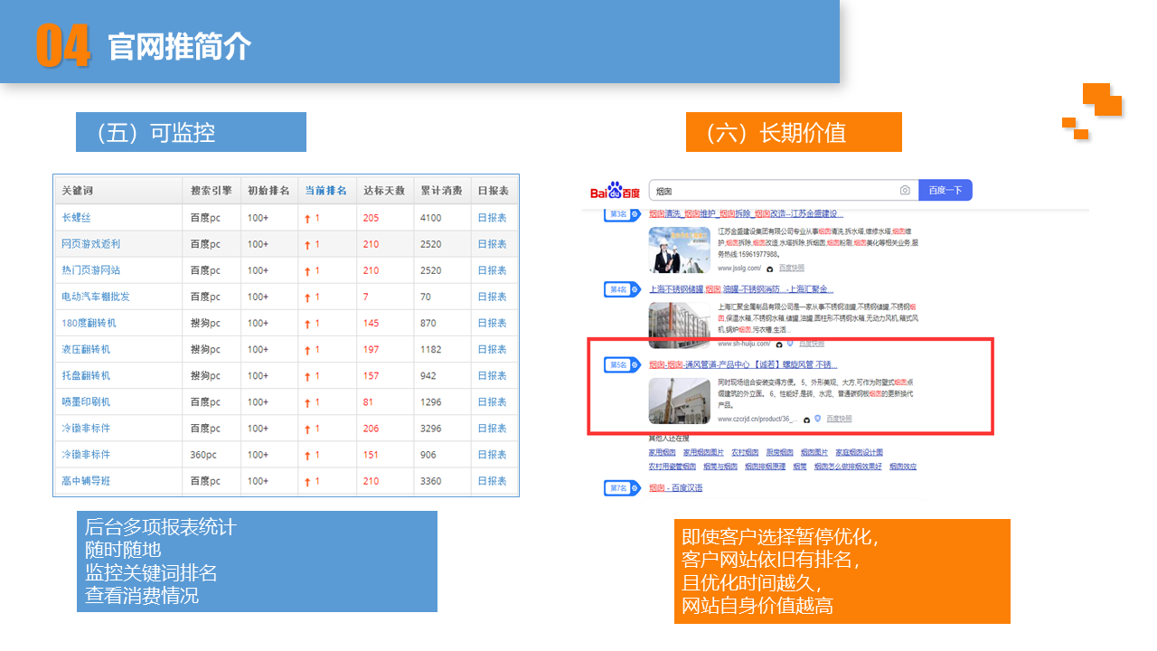Open 百度快照 for the highlighted 第5名 result
The image size is (1157, 651).
pyautogui.click(x=839, y=420)
